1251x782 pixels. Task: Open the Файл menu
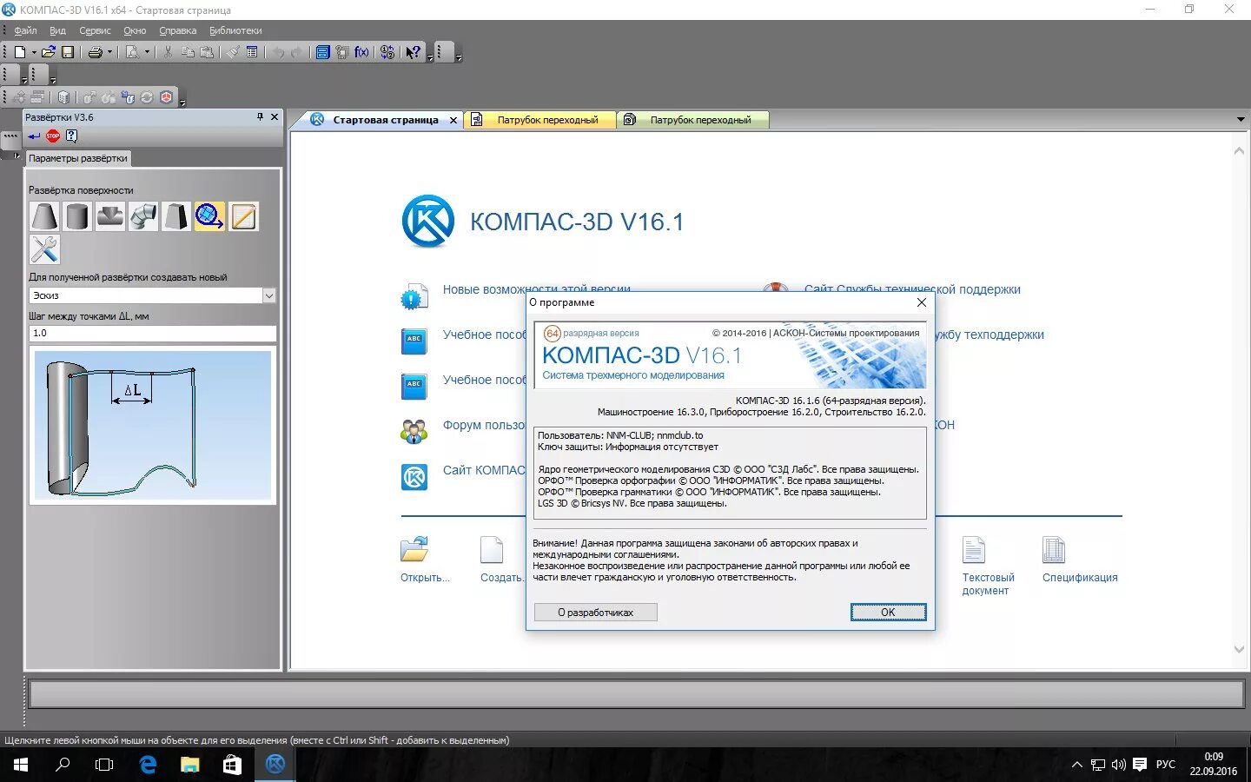pos(25,30)
